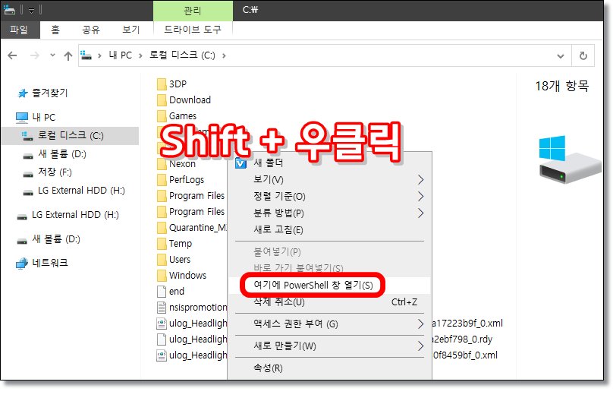Open recent locations dropdown arrow
The height and width of the screenshot is (401, 613).
[52, 55]
